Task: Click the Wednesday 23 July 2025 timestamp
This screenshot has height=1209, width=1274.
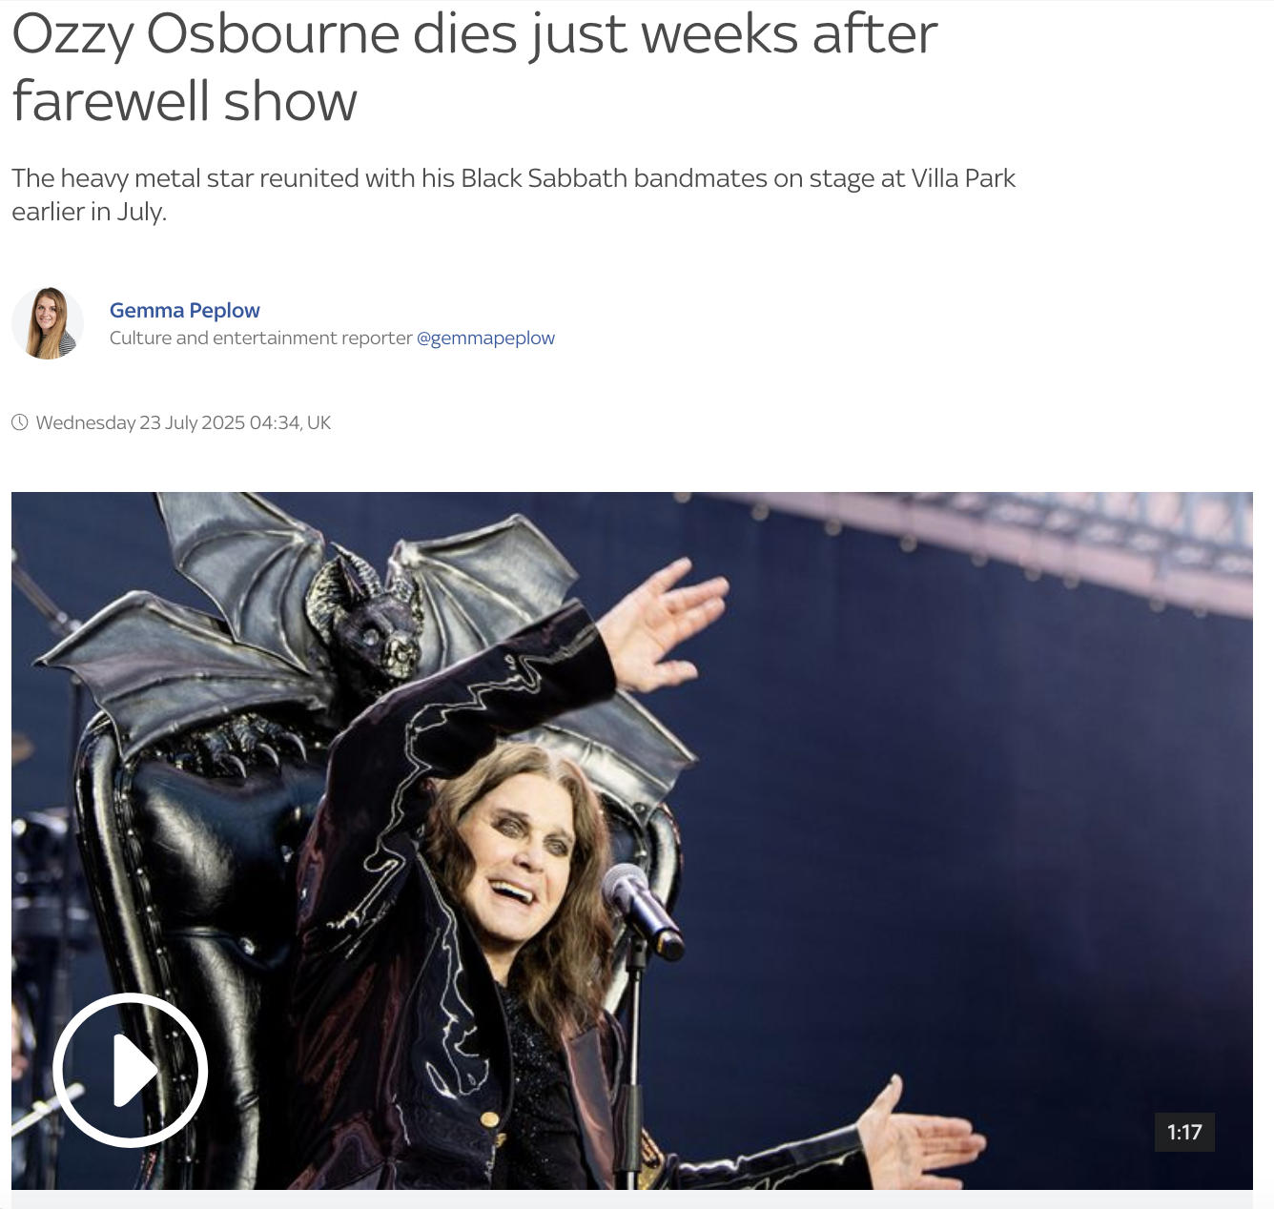Action: tap(183, 422)
